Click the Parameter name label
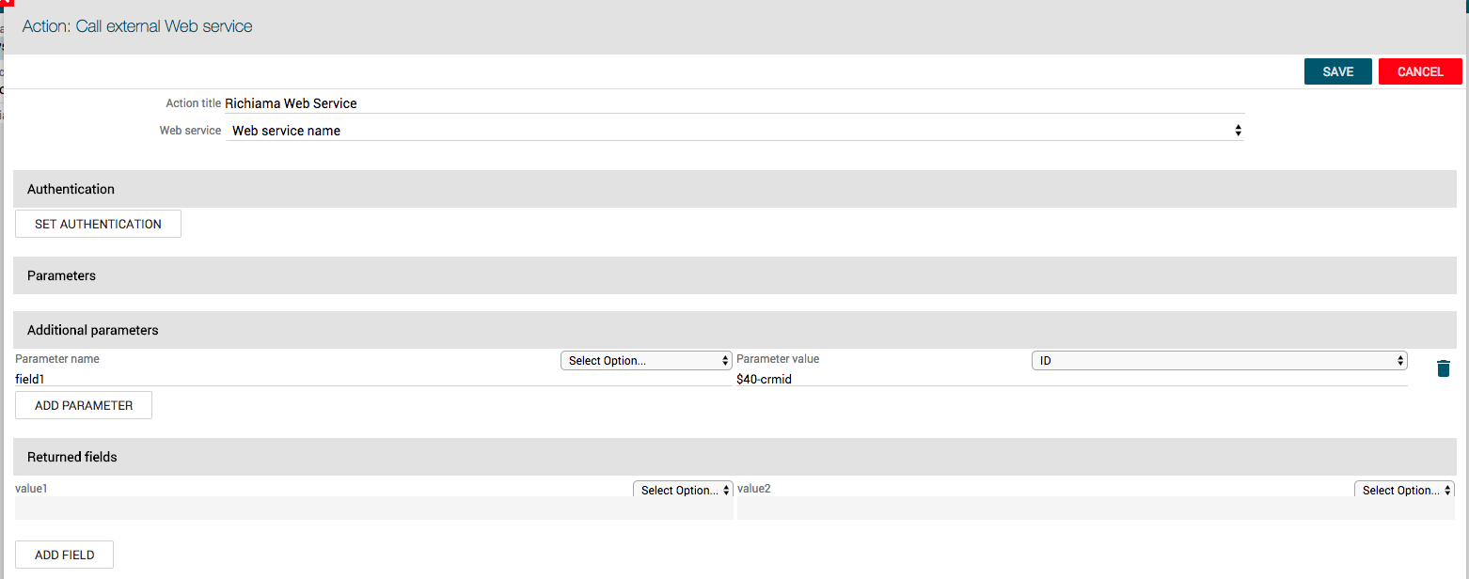The height and width of the screenshot is (579, 1469). 57,359
